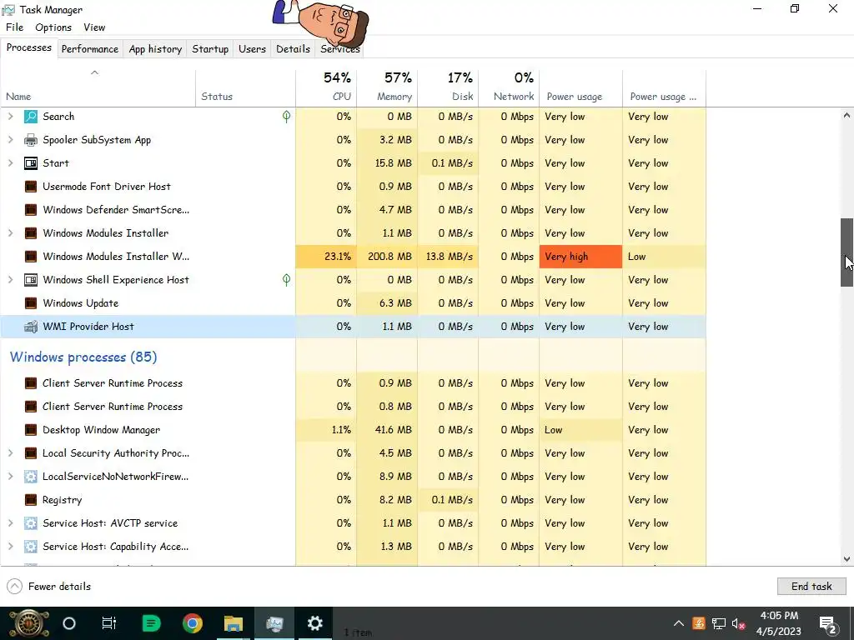Click the WMI Provider Host icon

pos(31,327)
